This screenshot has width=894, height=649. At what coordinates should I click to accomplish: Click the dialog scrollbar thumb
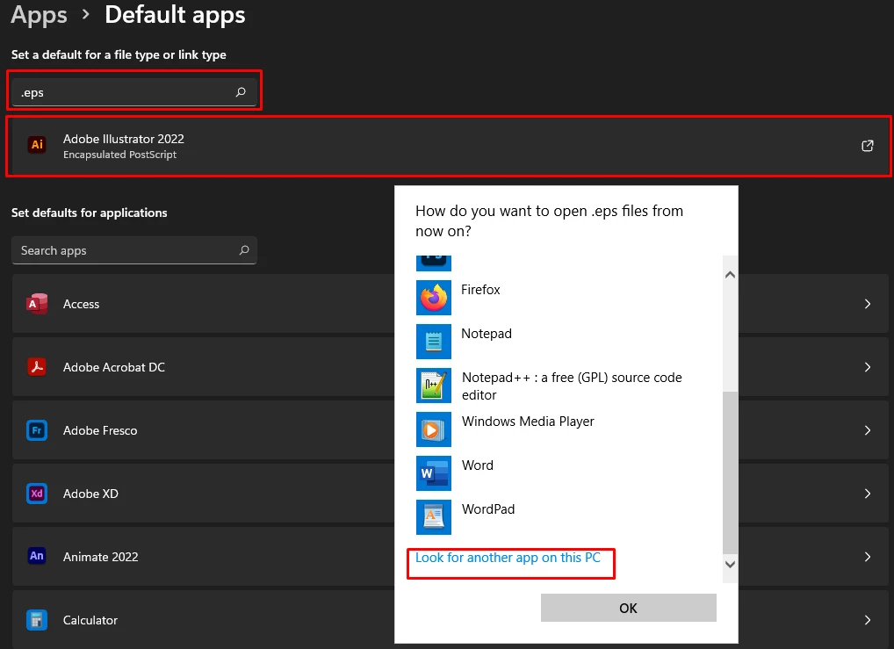(730, 472)
